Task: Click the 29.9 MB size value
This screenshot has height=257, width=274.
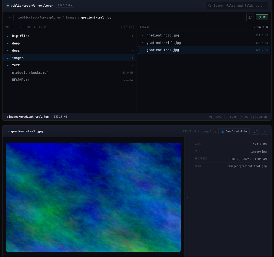Action: point(128,73)
